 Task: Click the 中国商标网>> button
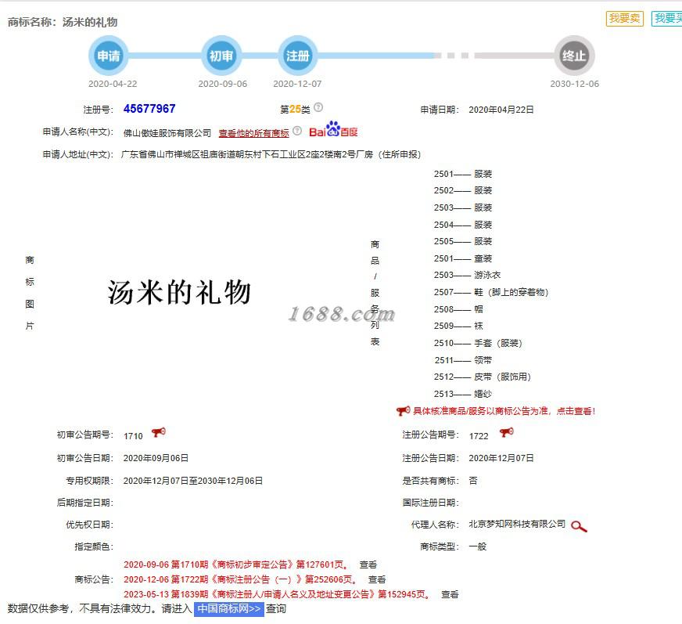coord(229,609)
